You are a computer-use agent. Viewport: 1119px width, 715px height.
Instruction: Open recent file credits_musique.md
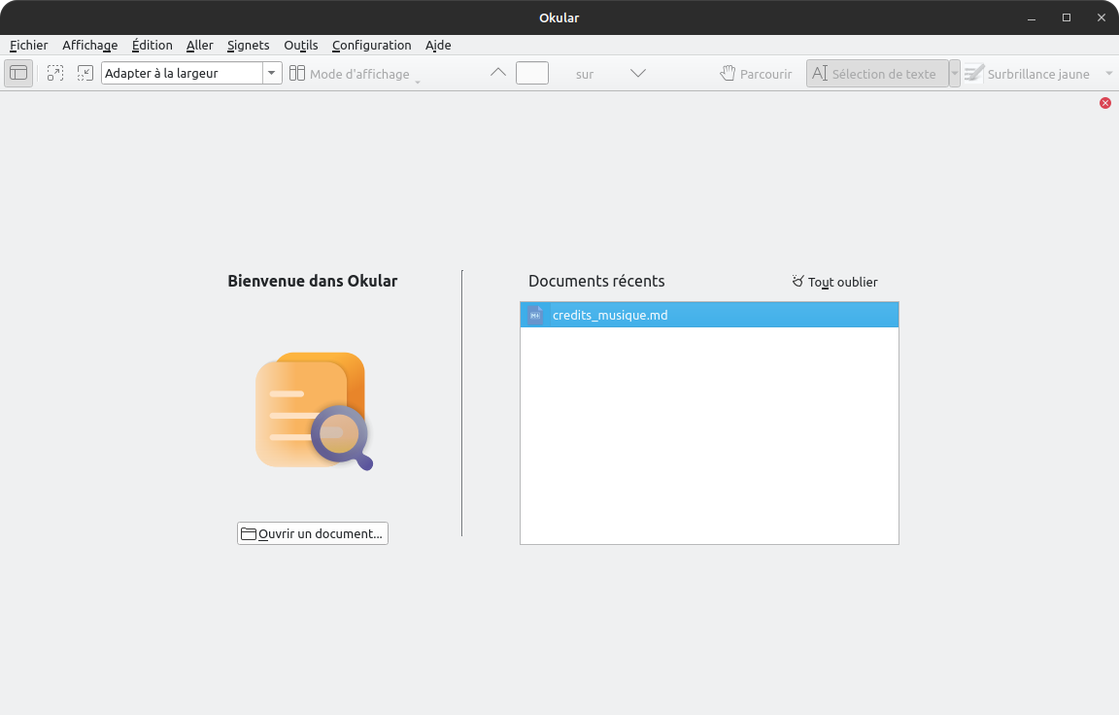point(610,315)
